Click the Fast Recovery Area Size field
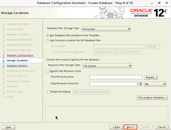Viewport: 171px width, 130px height. pyautogui.click(x=114, y=84)
